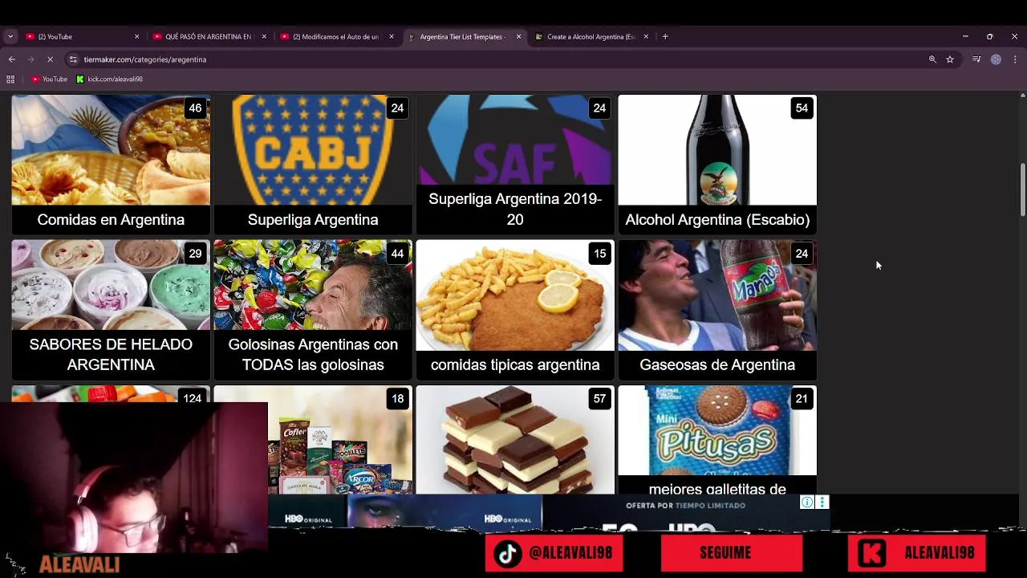Bookmark this page with the star
Viewport: 1027px width, 578px height.
(950, 59)
